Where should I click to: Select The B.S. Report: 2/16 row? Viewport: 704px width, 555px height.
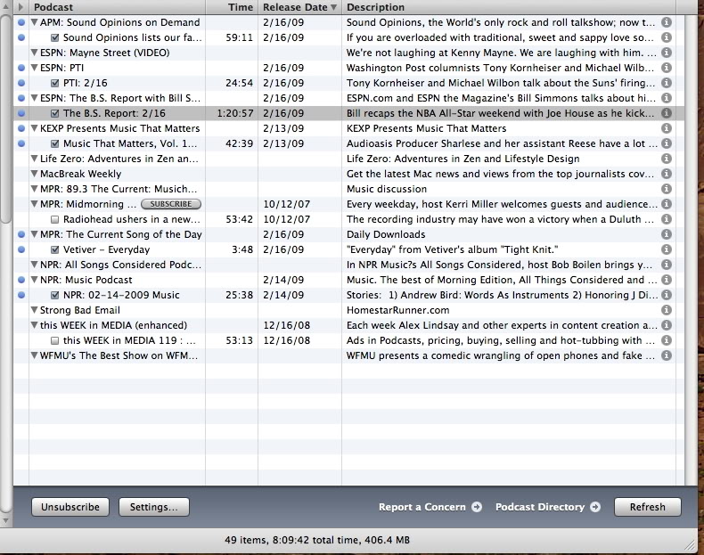pos(348,113)
